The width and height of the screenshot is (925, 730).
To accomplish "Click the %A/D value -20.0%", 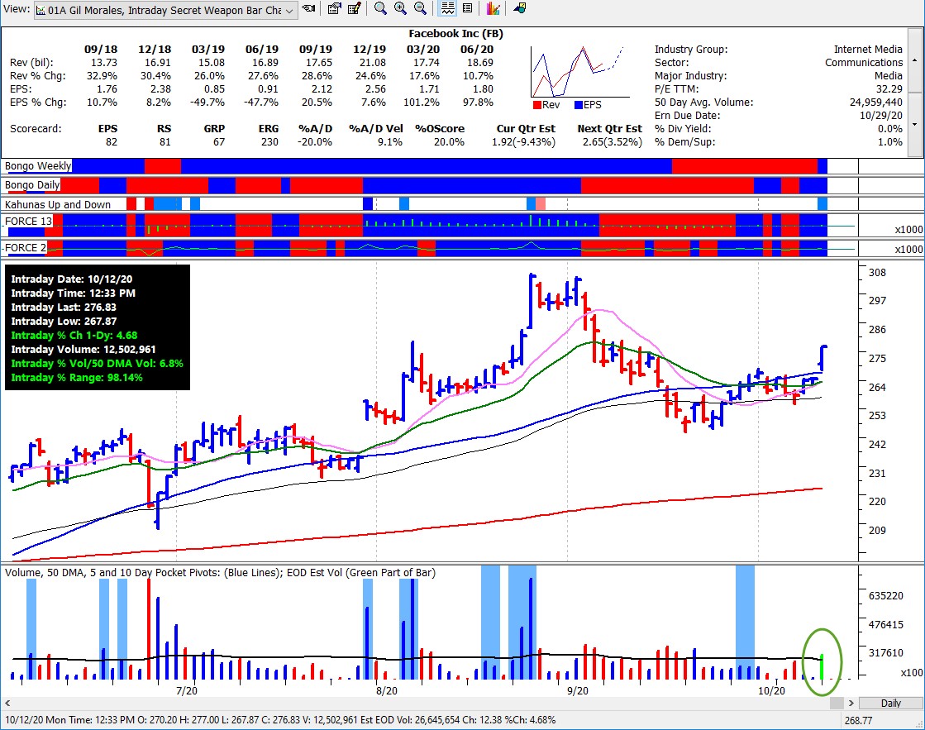I will click(315, 141).
